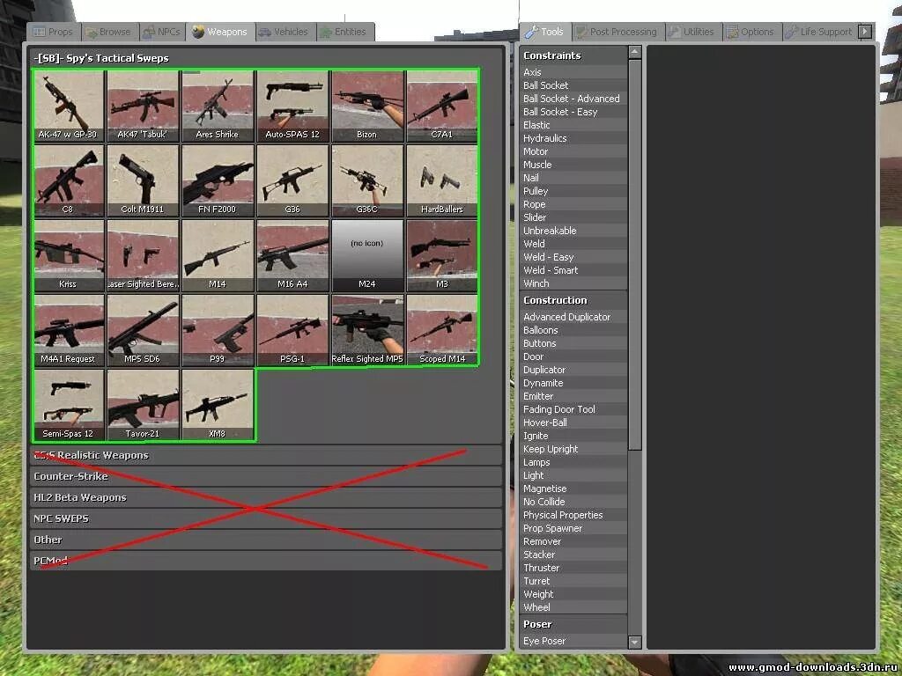The width and height of the screenshot is (902, 676).
Task: Choose the Reflex Sighted MP5 icon
Action: (367, 331)
